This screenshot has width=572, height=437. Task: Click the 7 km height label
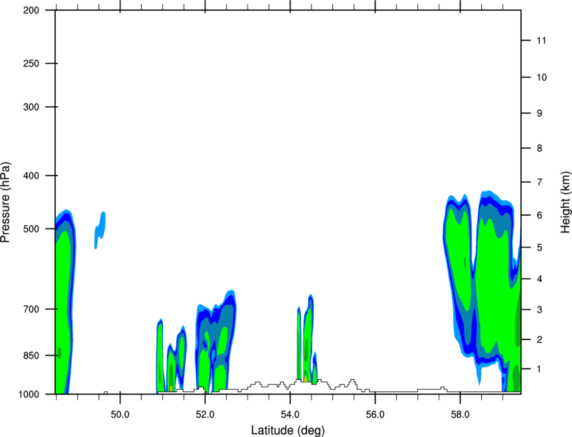(x=540, y=182)
